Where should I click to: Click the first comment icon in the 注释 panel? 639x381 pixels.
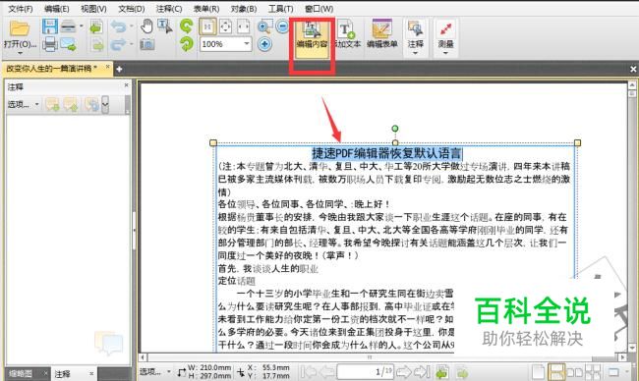[x=52, y=105]
